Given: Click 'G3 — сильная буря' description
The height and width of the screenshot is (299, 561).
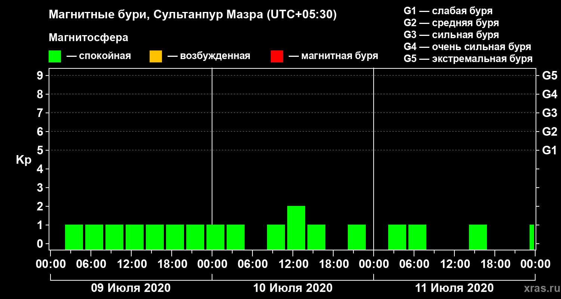Looking at the screenshot, I should coord(451,35).
